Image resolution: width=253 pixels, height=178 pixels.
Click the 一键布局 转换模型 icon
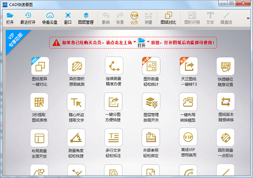[x=188, y=102]
